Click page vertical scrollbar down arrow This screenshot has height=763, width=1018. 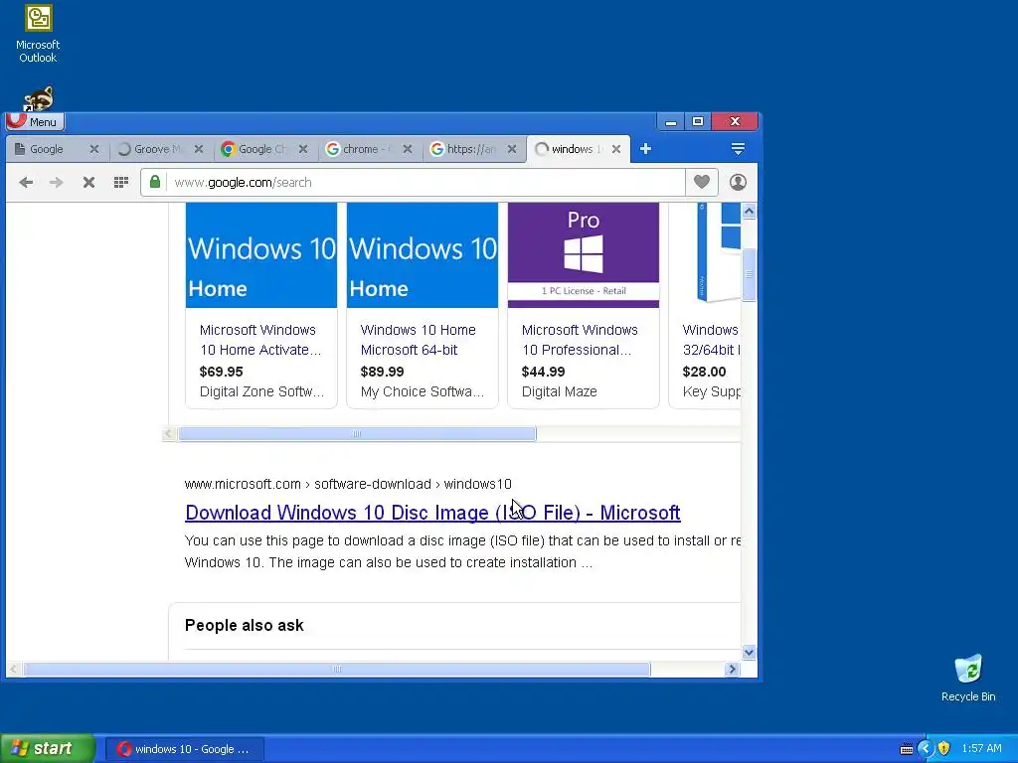click(x=749, y=652)
